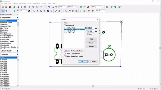Check Create Circular Board
Image resolution: width=161 pixels, height=90 pixels.
click(65, 53)
